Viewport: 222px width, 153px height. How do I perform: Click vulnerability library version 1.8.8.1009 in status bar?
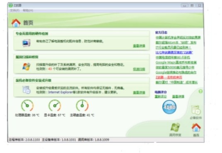tap(94, 140)
